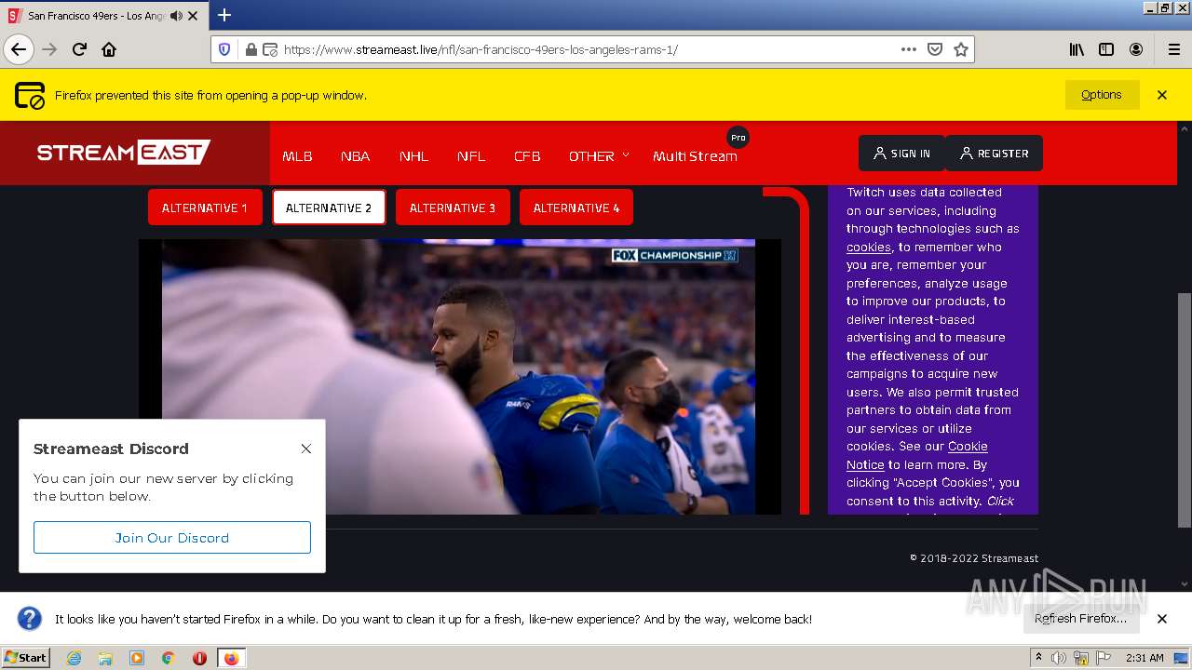The image size is (1192, 670).
Task: Expand the OTHER sports dropdown
Action: coord(599,156)
